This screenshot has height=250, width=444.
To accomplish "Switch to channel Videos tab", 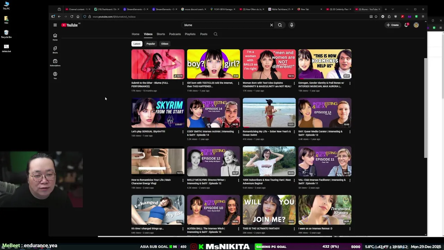I will tap(148, 34).
